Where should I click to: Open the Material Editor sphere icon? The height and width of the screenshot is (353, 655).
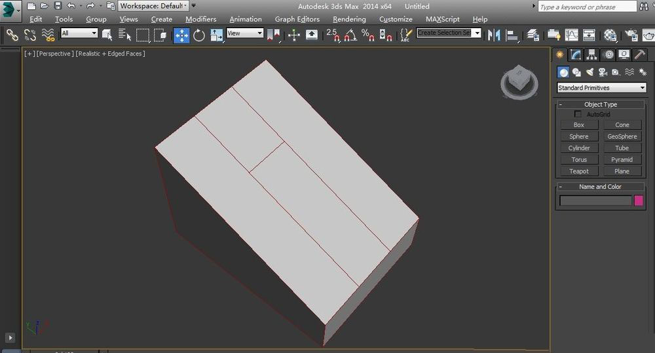610,35
